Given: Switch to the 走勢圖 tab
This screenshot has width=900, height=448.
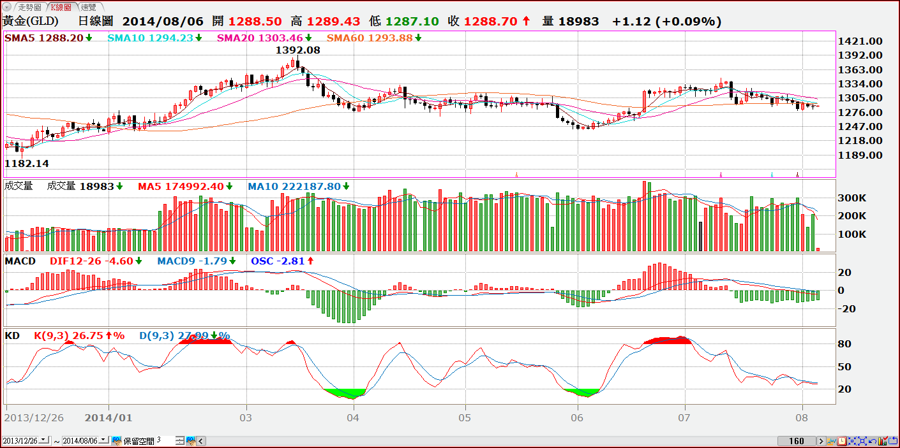Looking at the screenshot, I should click(x=29, y=7).
